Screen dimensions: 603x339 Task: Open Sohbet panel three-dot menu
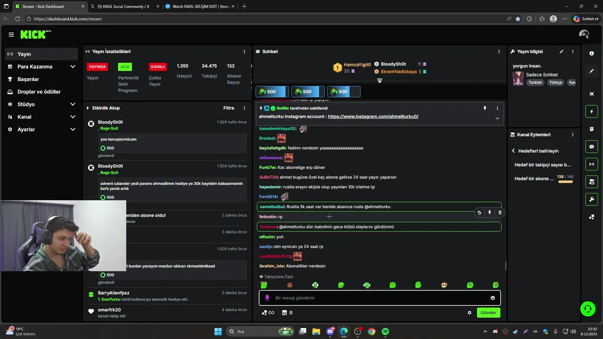[x=499, y=52]
